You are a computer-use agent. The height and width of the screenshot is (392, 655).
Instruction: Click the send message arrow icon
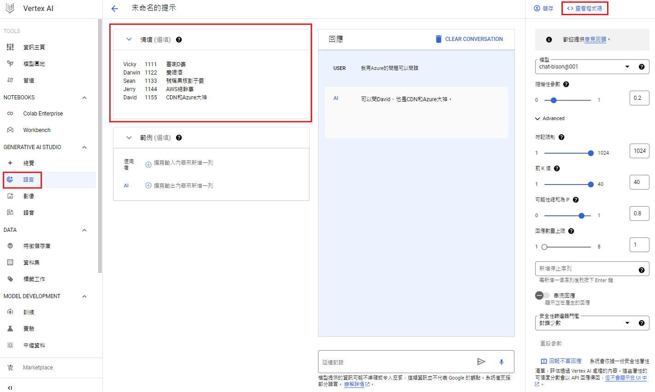(x=481, y=362)
